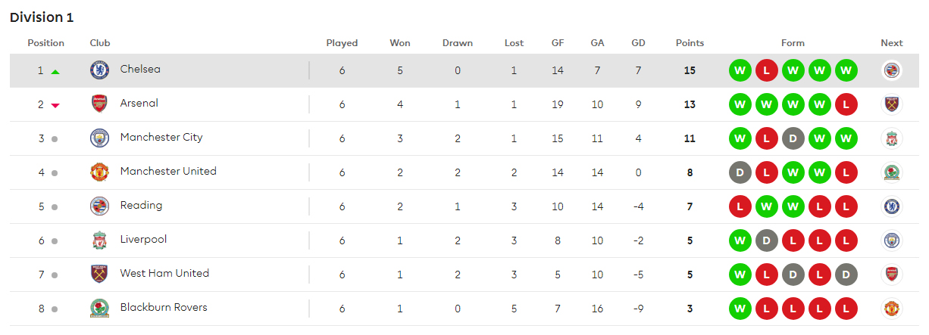This screenshot has width=929, height=335.
Task: Click the GD column header
Action: click(x=638, y=43)
